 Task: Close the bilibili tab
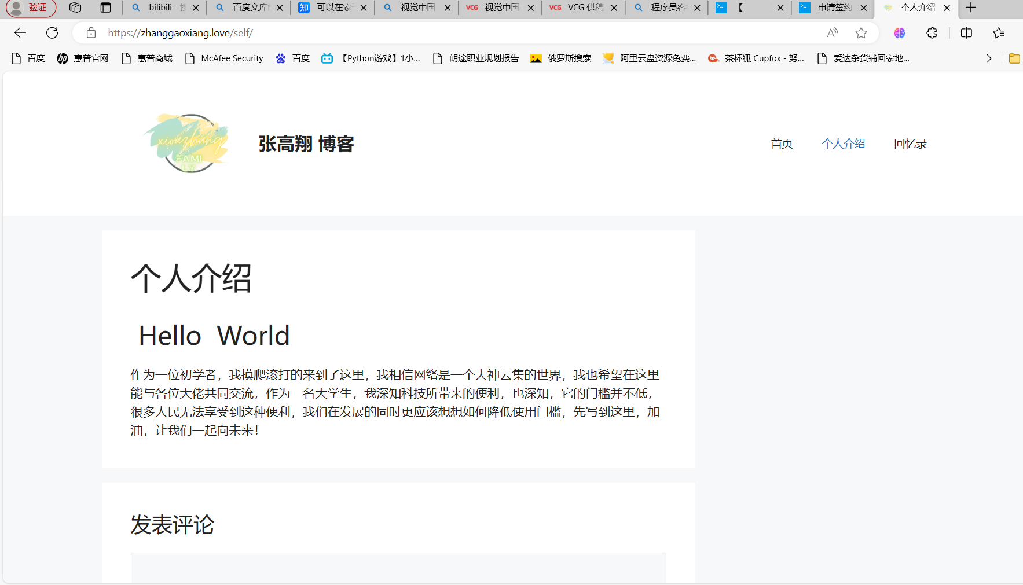[x=196, y=8]
